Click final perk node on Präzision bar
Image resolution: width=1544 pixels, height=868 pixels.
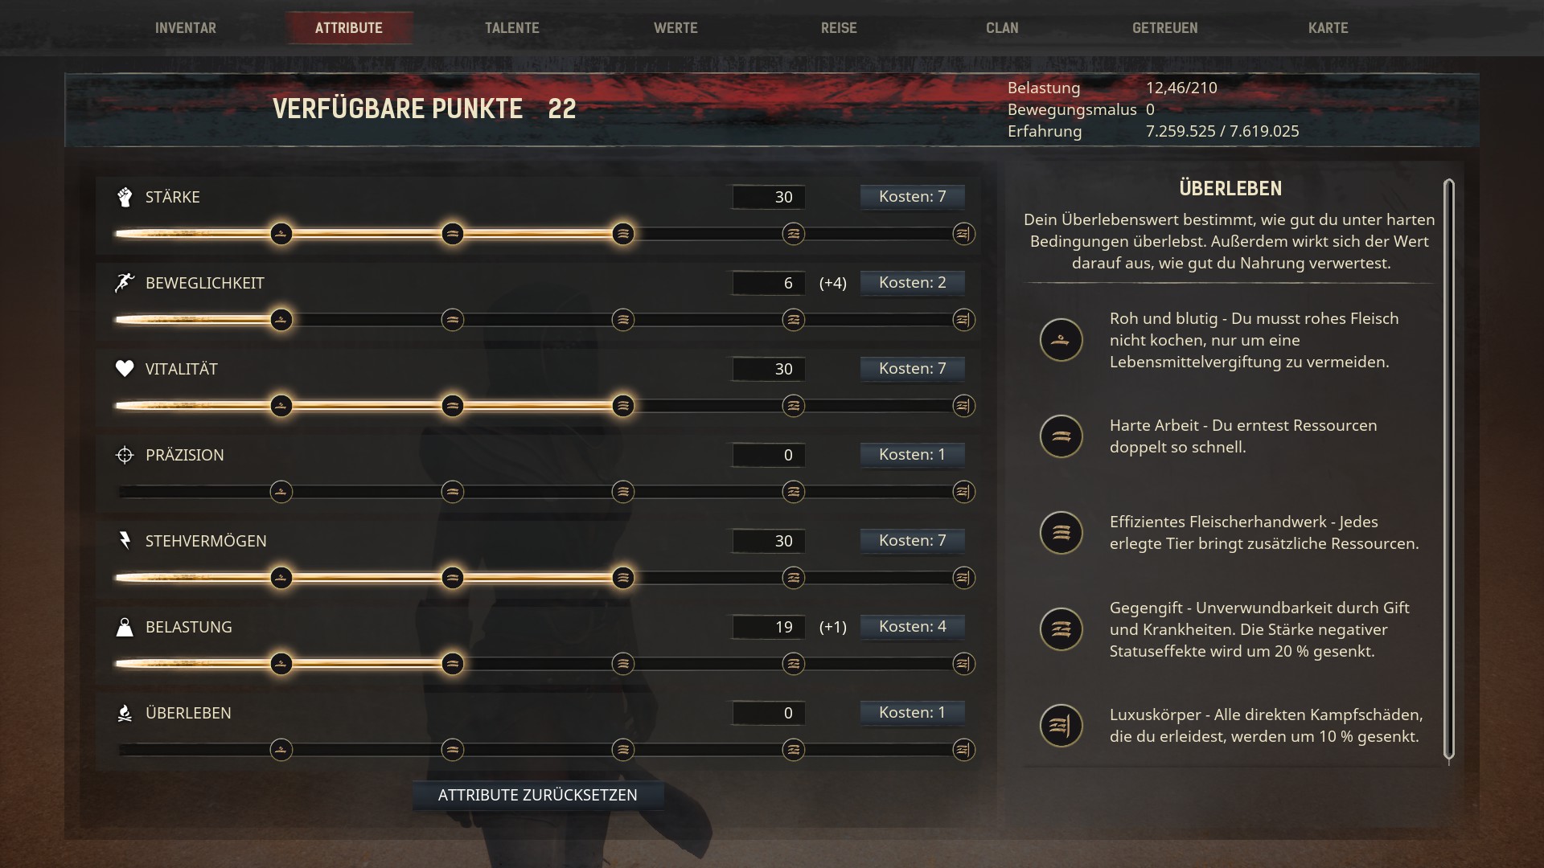click(963, 492)
